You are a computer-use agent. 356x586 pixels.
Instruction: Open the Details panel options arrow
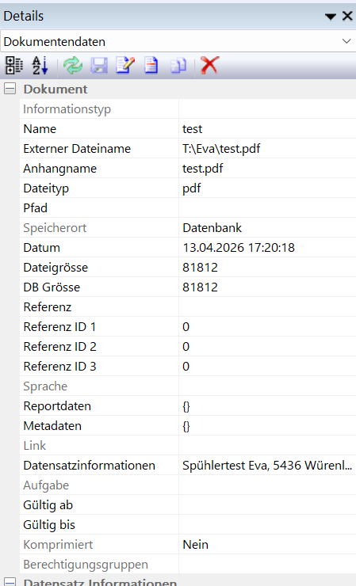click(x=330, y=17)
